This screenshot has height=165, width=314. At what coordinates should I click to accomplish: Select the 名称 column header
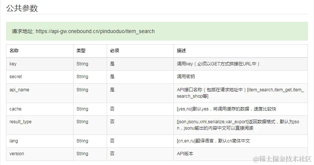[14, 51]
